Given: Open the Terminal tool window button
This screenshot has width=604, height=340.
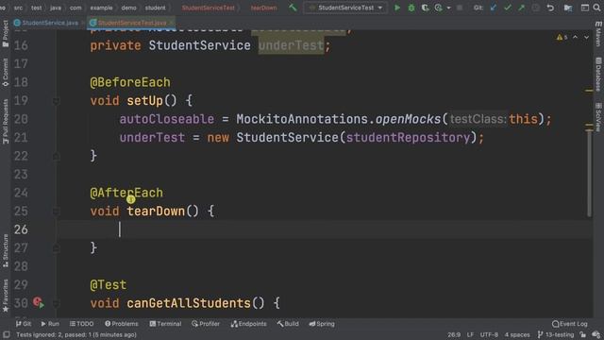Looking at the screenshot, I should [x=165, y=324].
